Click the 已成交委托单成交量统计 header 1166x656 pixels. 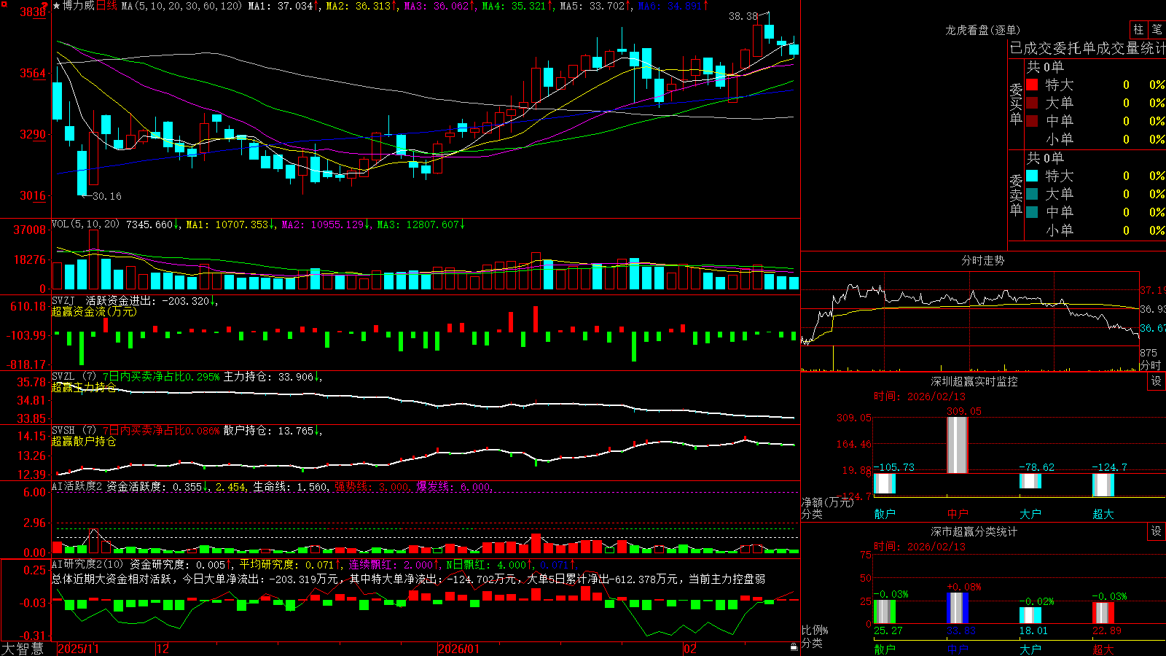pos(1087,48)
